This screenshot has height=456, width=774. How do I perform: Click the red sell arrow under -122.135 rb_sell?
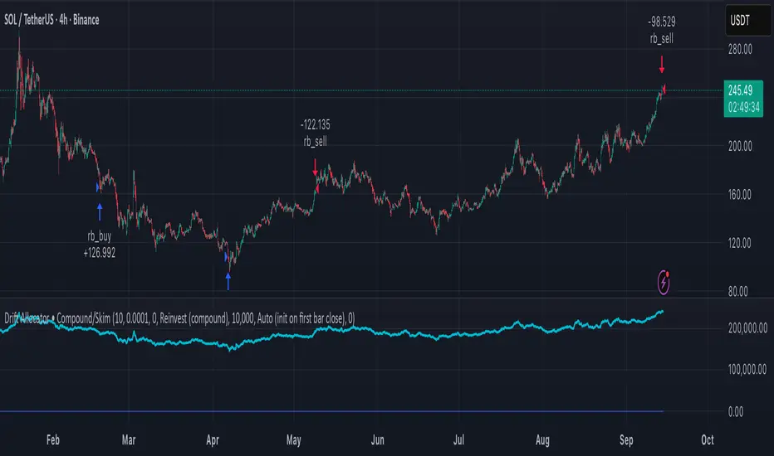point(315,167)
